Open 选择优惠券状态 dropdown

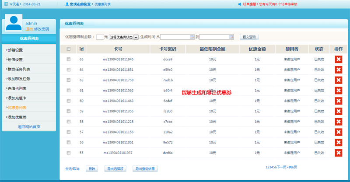point(123,37)
